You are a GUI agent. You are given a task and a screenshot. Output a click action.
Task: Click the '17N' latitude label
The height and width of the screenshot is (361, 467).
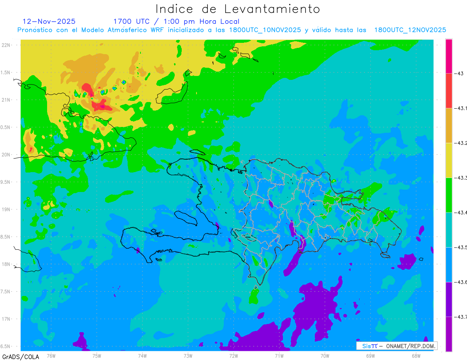(6, 319)
